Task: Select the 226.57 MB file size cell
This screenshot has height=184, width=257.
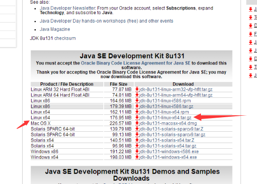Action: click(x=119, y=123)
